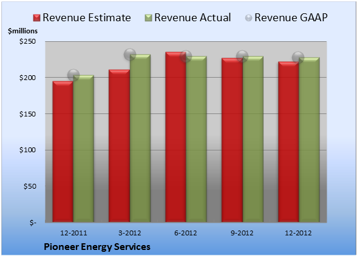Screen dimensions: 357x256
Task: Click the '$100' y-axis value
Action: tap(27, 150)
